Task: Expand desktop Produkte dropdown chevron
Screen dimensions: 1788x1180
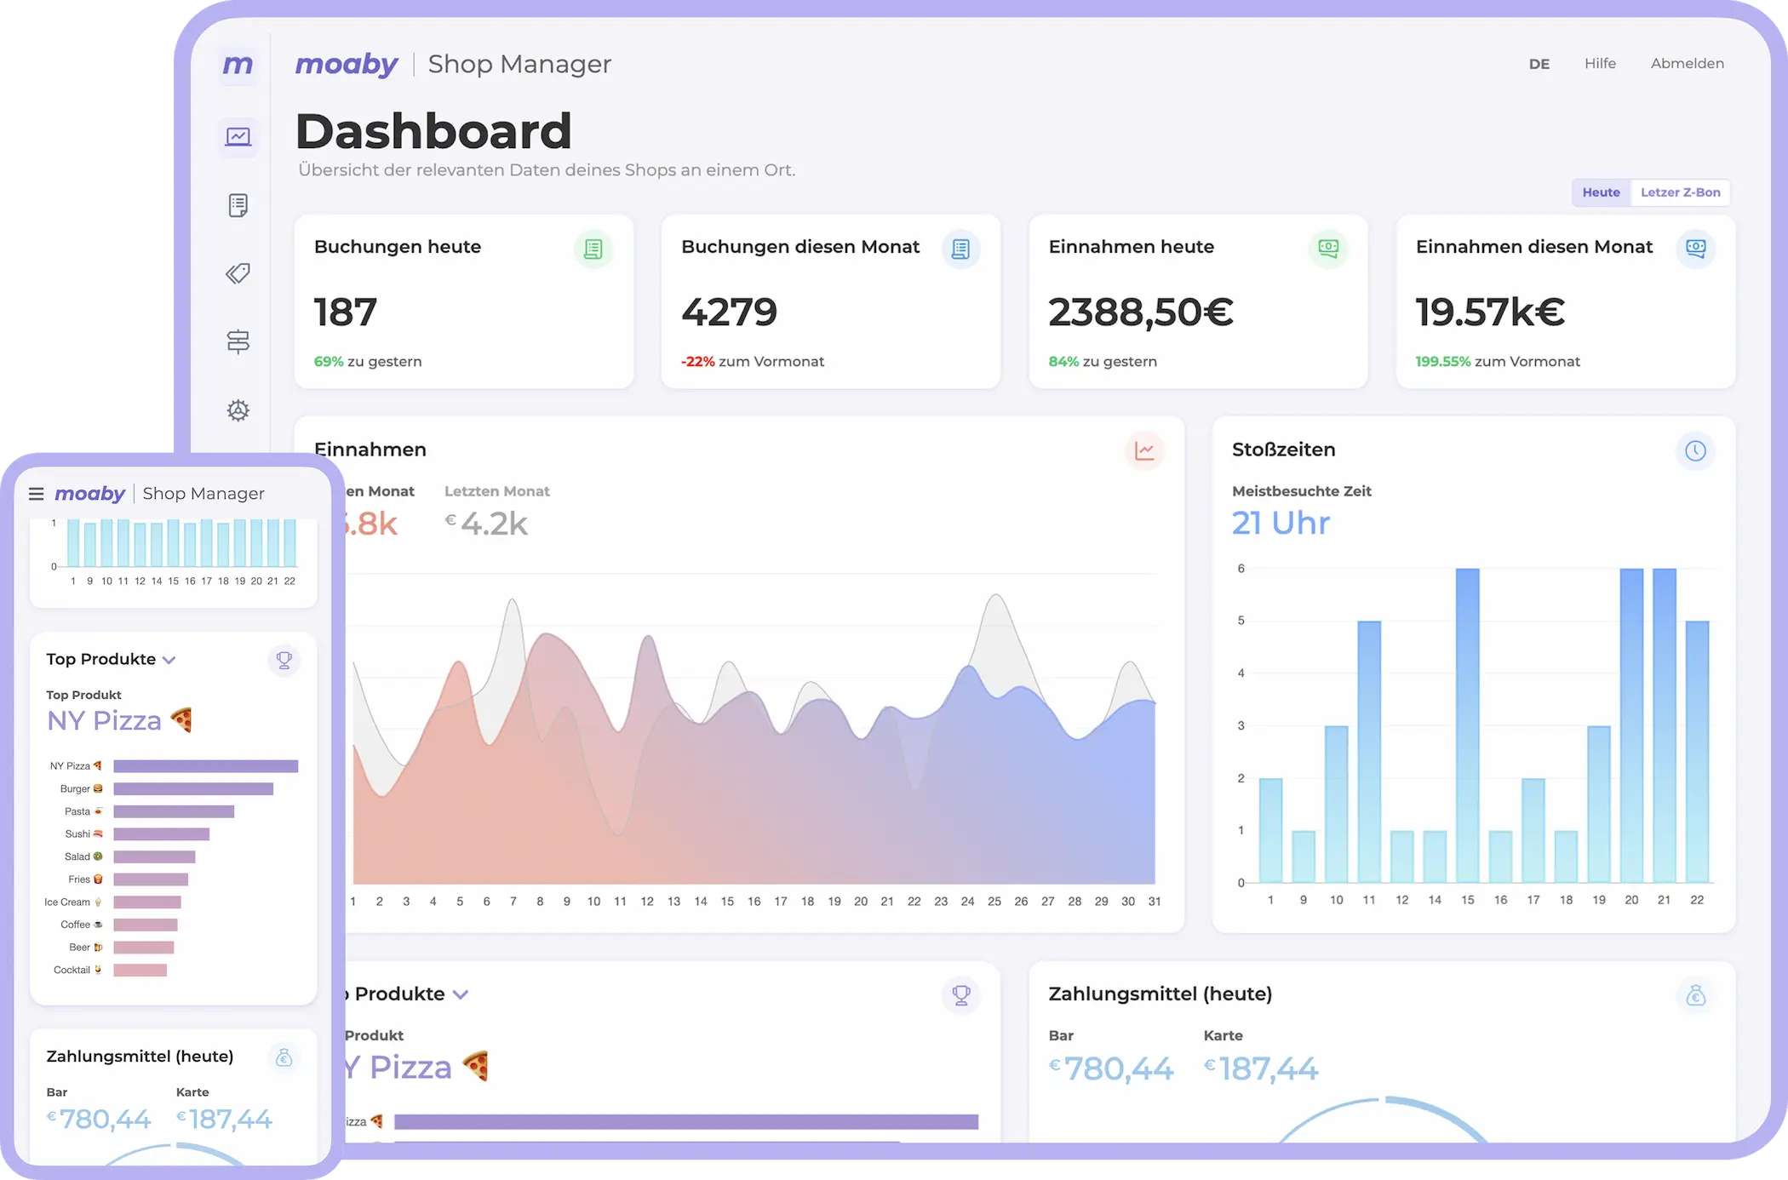Action: [x=461, y=994]
